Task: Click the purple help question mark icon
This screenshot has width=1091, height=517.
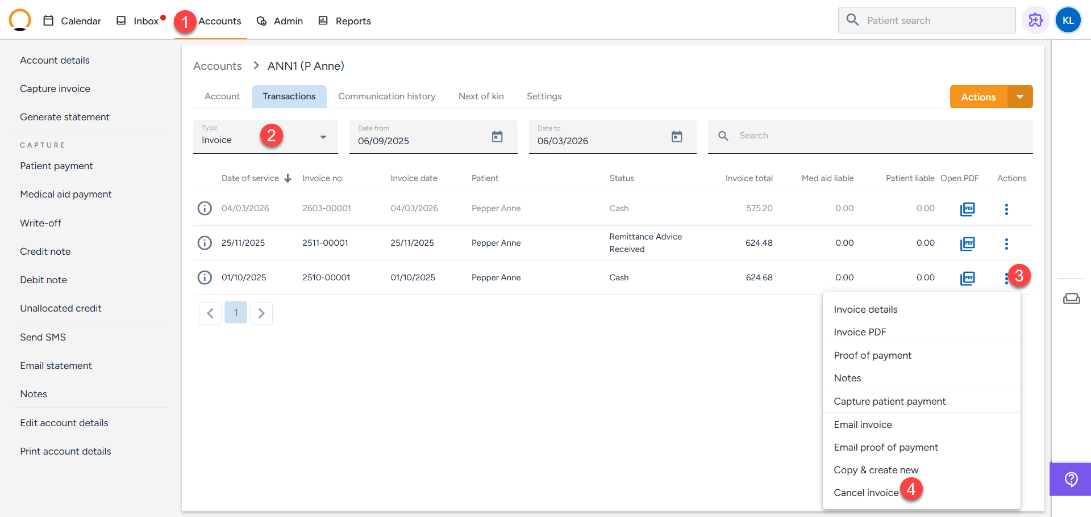Action: 1071,480
